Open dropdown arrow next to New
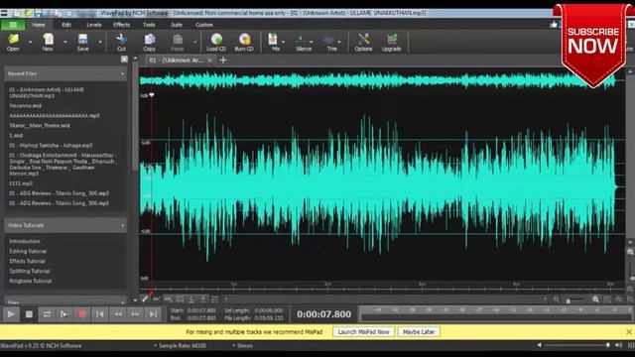This screenshot has height=357, width=635. [x=65, y=42]
